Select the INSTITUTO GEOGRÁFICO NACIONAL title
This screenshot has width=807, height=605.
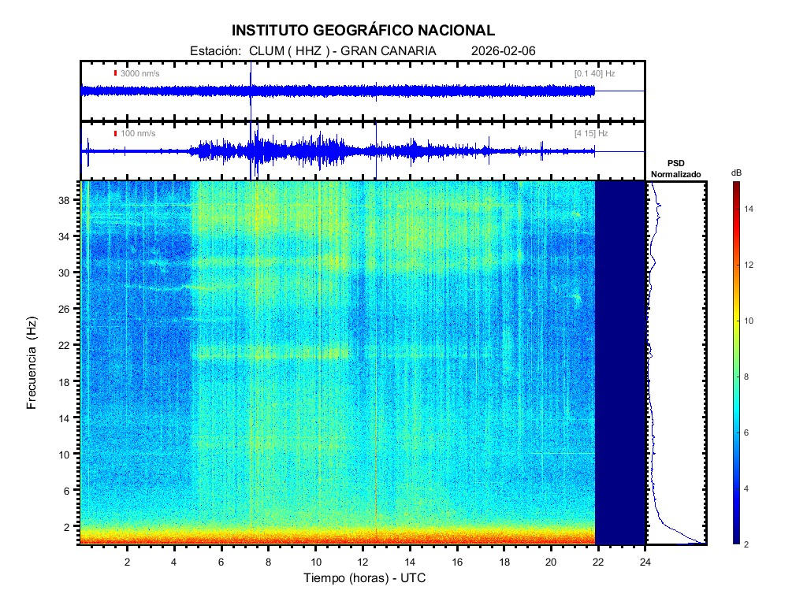tap(363, 31)
